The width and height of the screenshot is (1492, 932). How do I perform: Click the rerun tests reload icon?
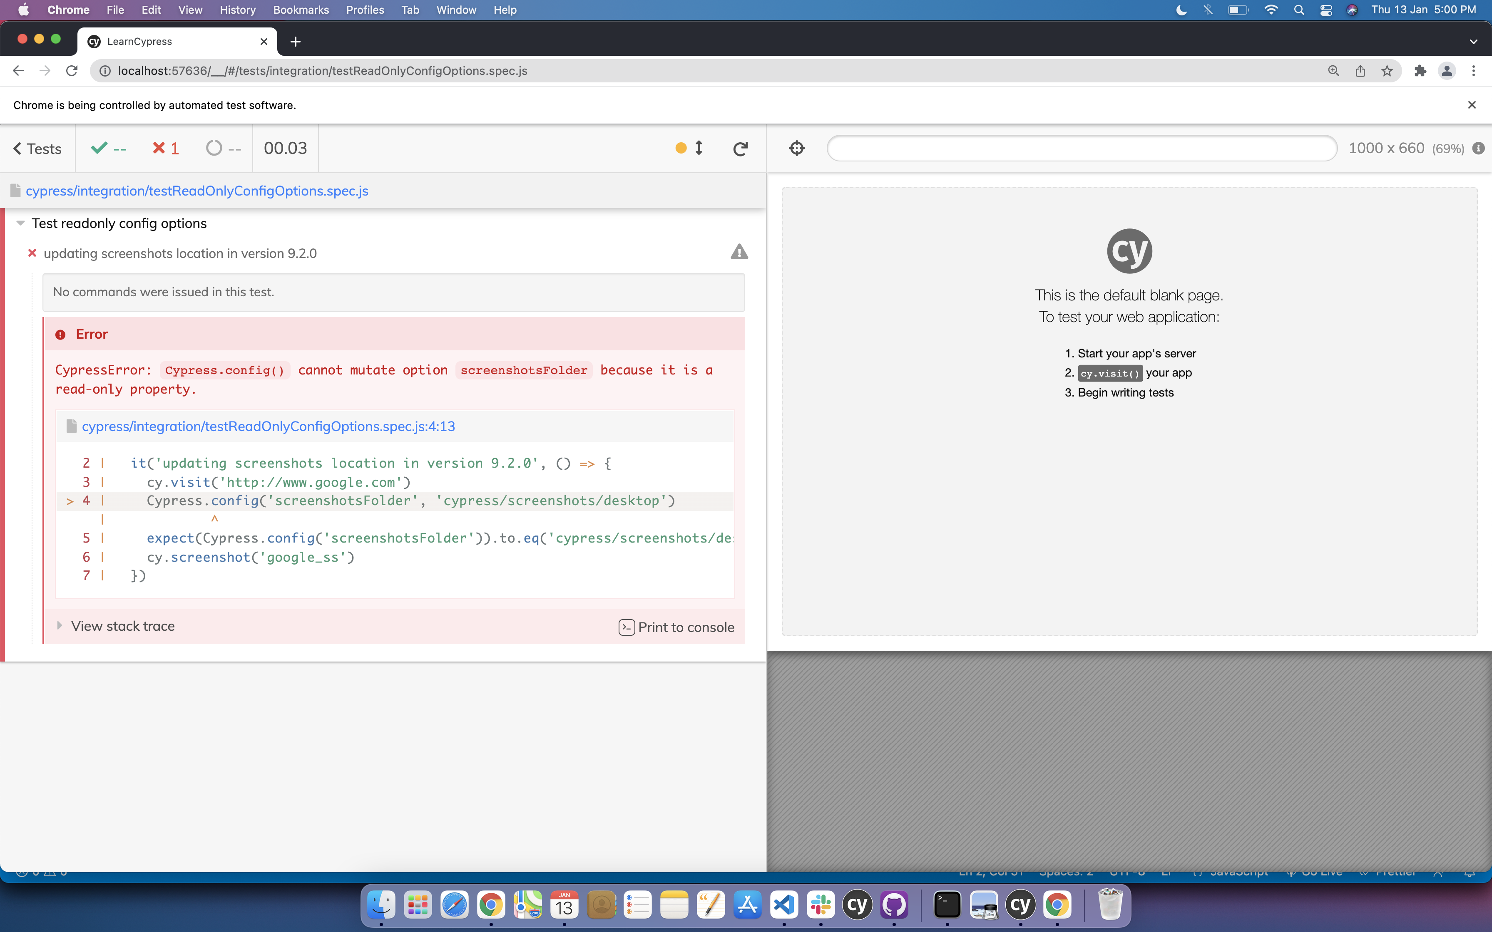pyautogui.click(x=741, y=149)
